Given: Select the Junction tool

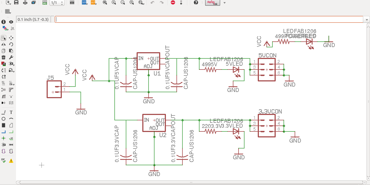Looking at the screenshot, I should [4, 138].
